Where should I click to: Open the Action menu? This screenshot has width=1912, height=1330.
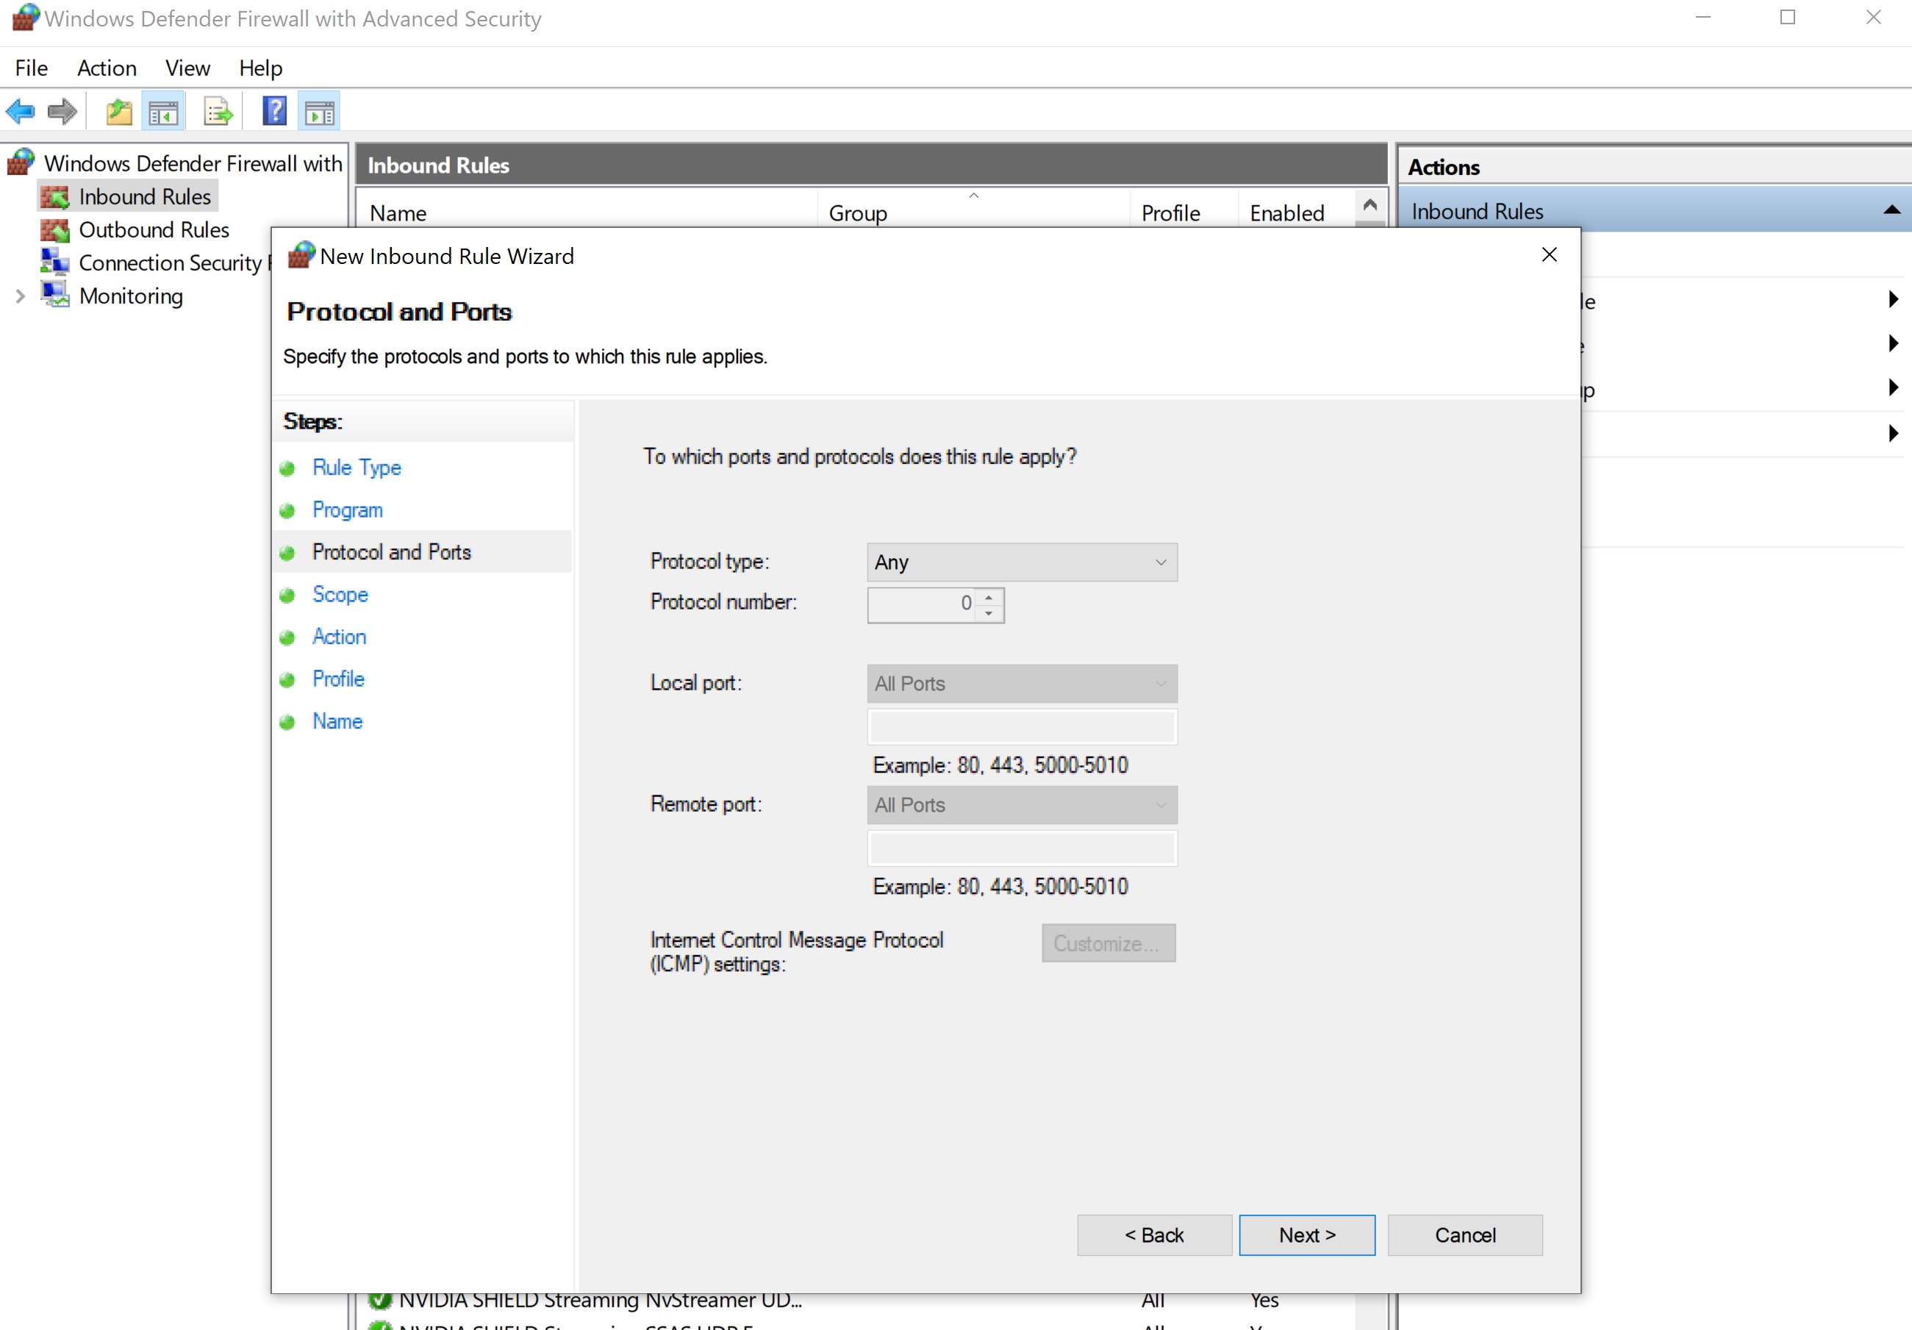tap(107, 68)
